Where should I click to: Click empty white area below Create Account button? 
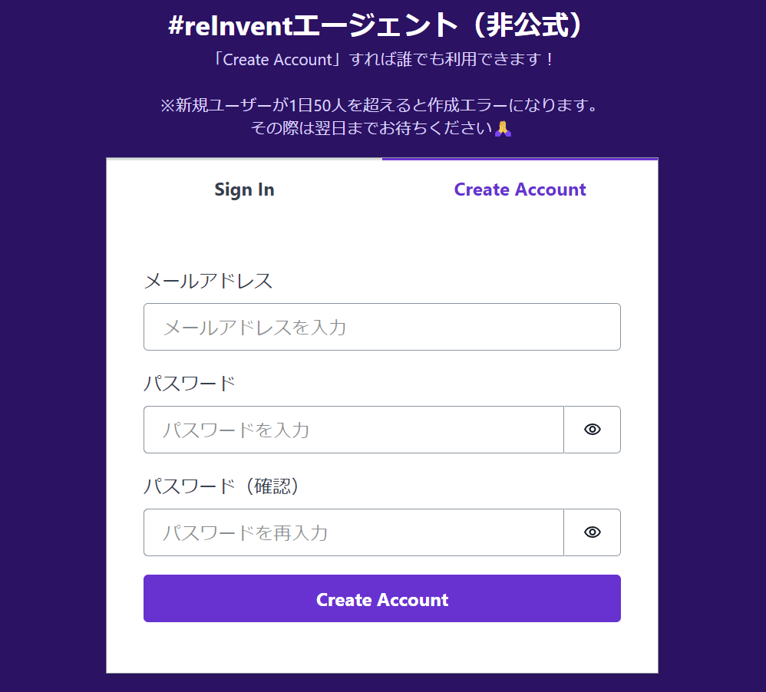pos(381,647)
